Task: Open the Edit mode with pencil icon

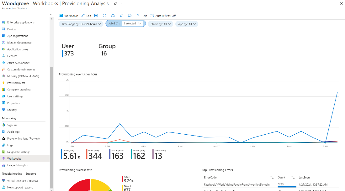Action: click(86, 15)
